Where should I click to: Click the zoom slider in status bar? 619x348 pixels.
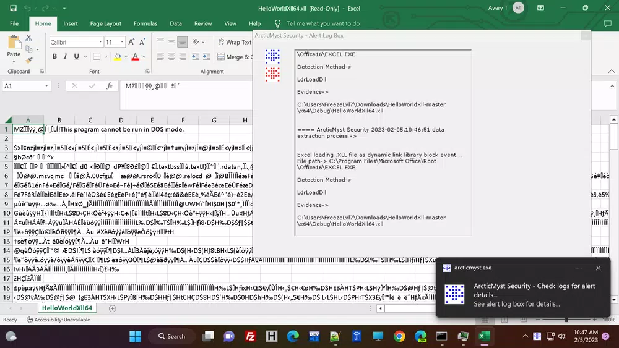(x=566, y=320)
